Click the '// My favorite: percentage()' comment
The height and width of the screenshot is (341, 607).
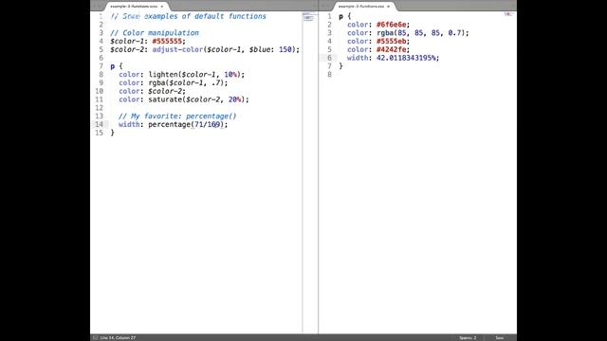[177, 116]
